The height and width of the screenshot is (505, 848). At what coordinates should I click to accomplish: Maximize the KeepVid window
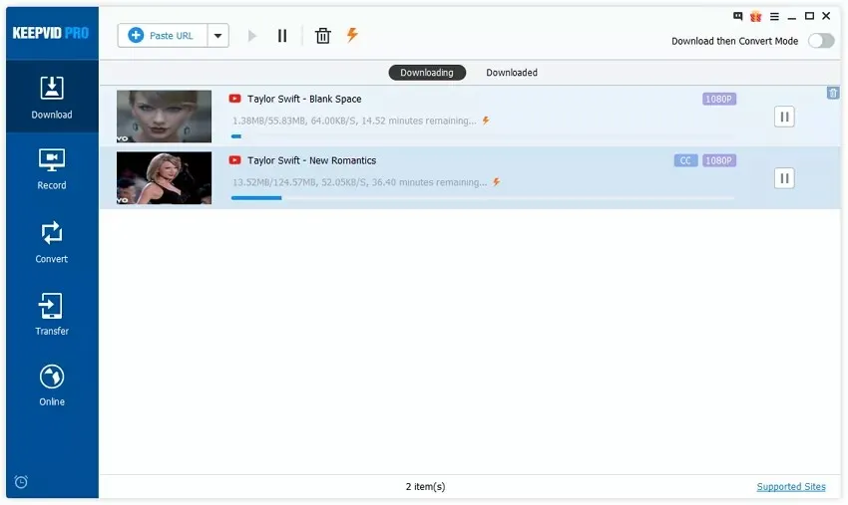(x=809, y=16)
